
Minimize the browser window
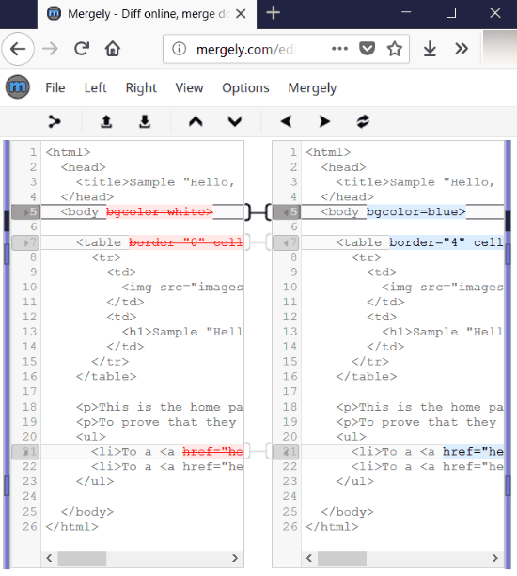[406, 13]
